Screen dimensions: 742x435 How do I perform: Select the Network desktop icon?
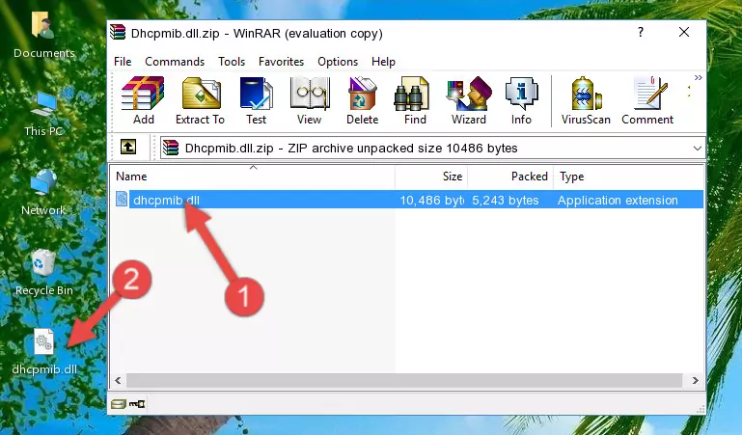43,192
